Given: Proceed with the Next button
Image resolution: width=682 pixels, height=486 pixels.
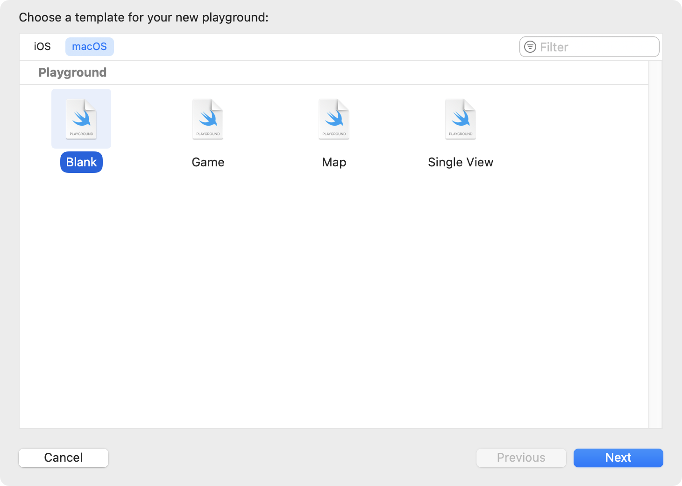Looking at the screenshot, I should point(618,457).
